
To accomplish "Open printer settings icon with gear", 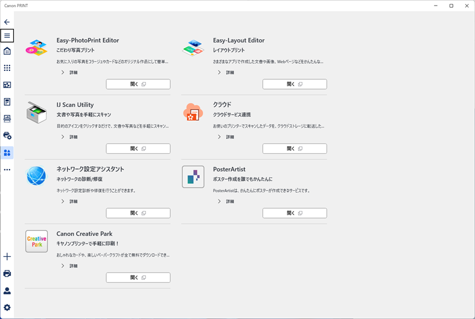I will pyautogui.click(x=7, y=136).
